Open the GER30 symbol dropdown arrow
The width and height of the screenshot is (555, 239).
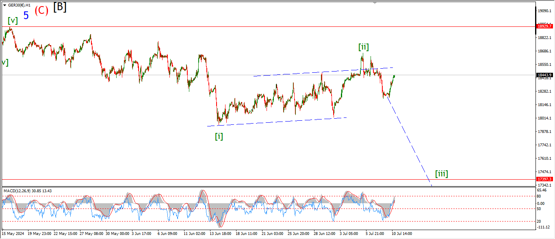coord(4,5)
